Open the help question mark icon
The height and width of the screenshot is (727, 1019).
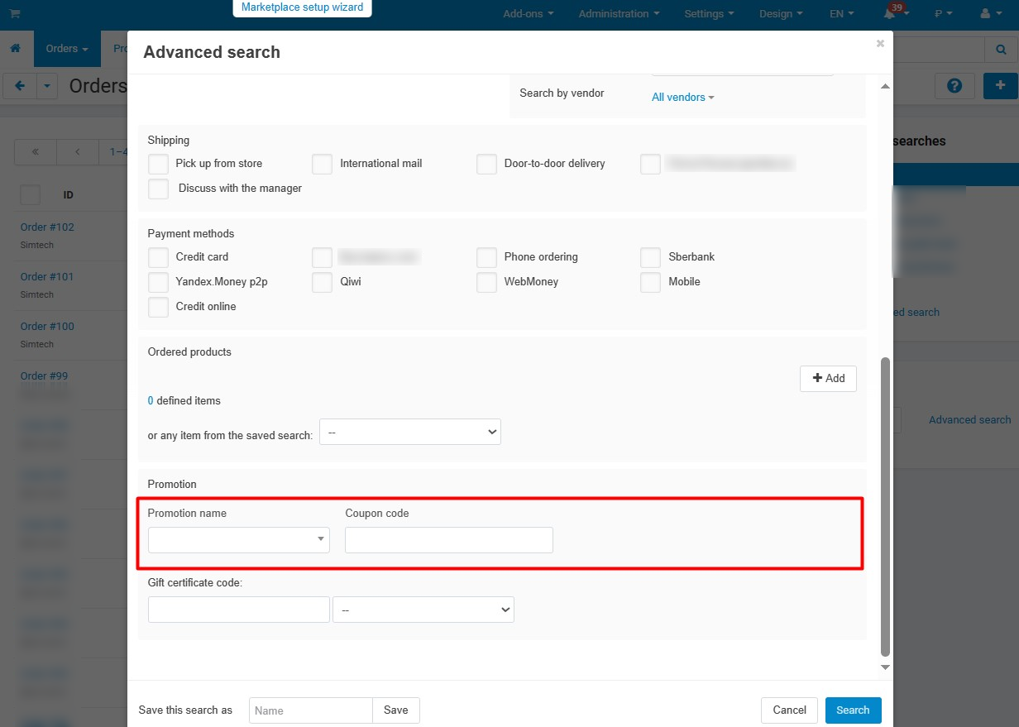pyautogui.click(x=954, y=85)
